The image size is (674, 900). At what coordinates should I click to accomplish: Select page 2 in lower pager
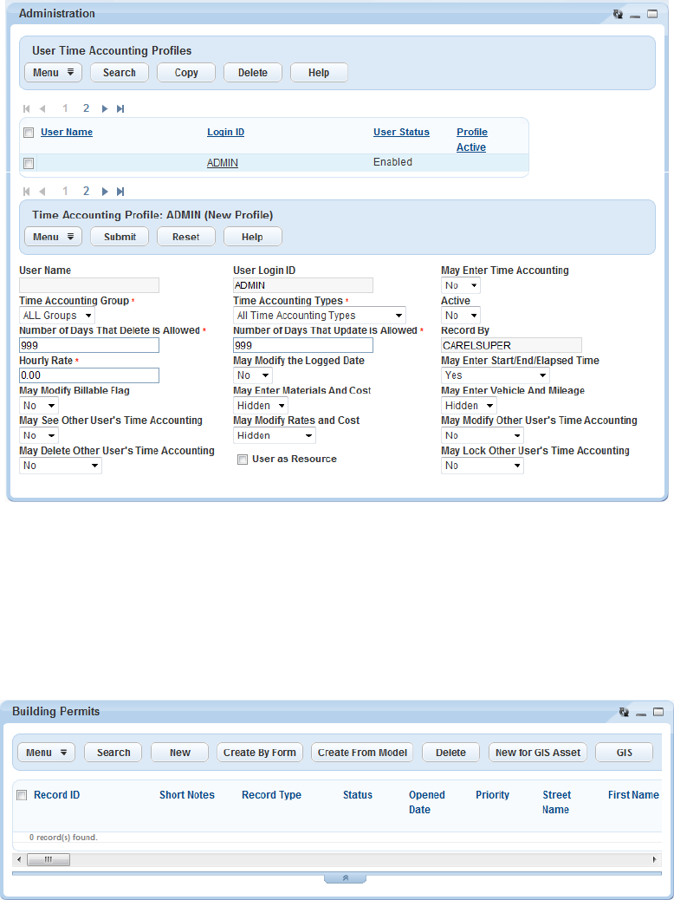point(86,191)
